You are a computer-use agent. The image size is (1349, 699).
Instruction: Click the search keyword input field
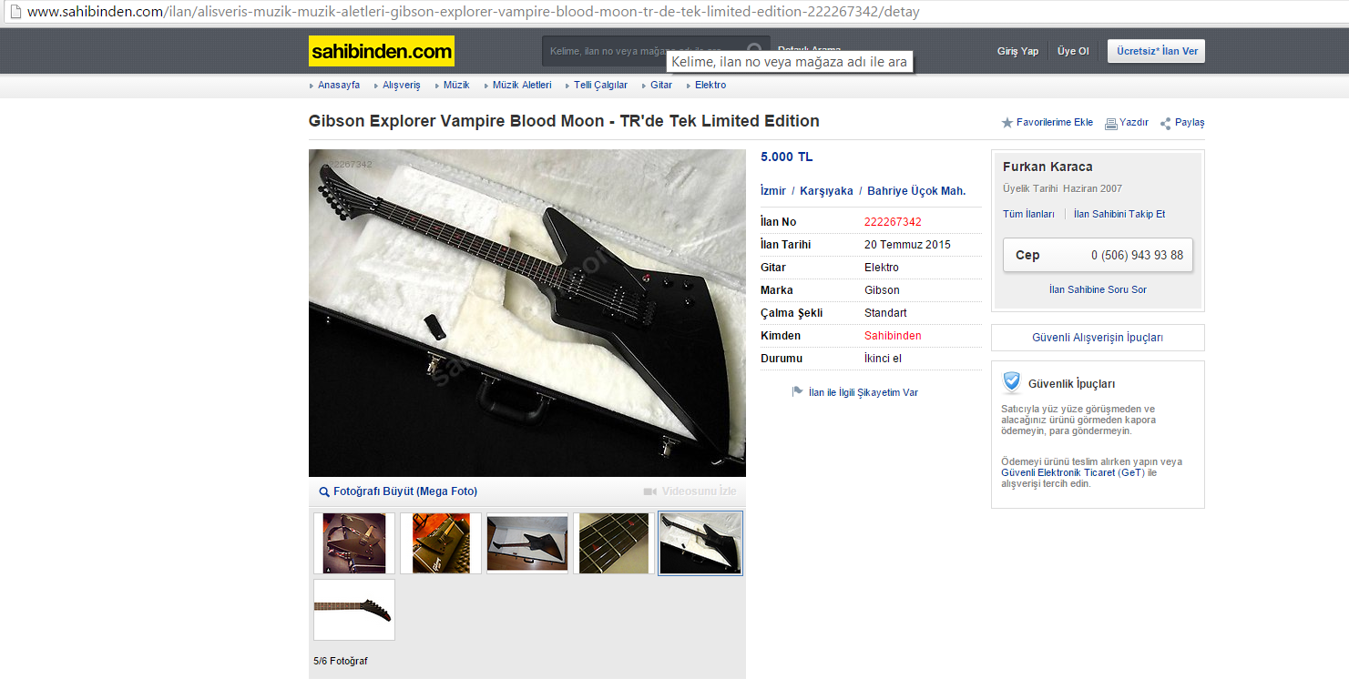[645, 51]
